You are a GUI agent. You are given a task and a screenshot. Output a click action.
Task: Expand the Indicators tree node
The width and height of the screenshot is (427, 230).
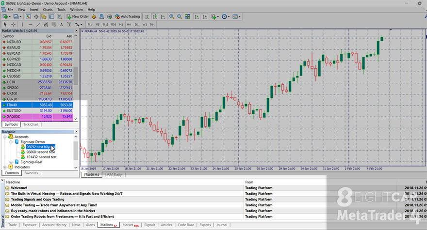click(5, 167)
